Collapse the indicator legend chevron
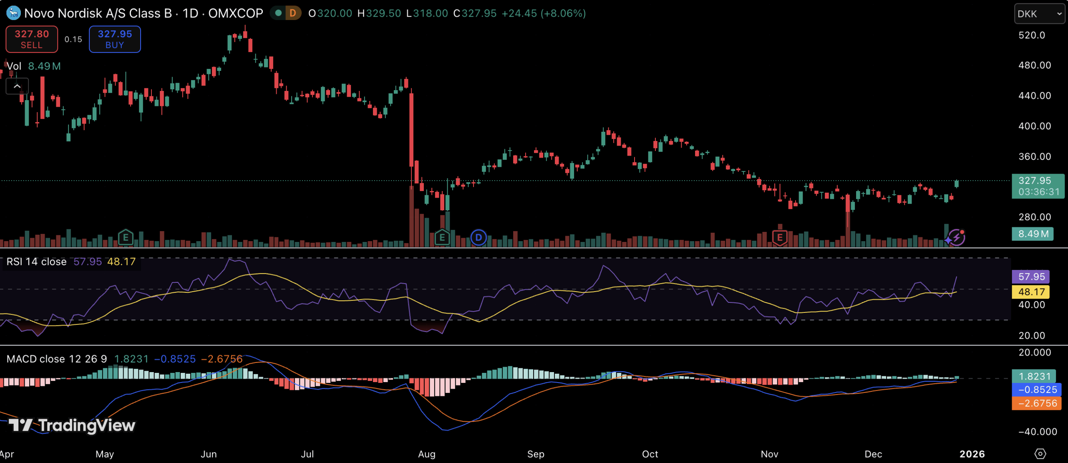 (17, 86)
